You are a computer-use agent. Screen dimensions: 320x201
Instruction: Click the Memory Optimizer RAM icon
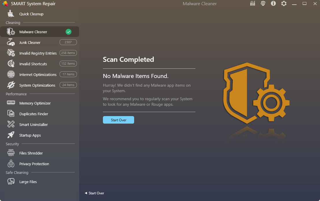coord(11,103)
